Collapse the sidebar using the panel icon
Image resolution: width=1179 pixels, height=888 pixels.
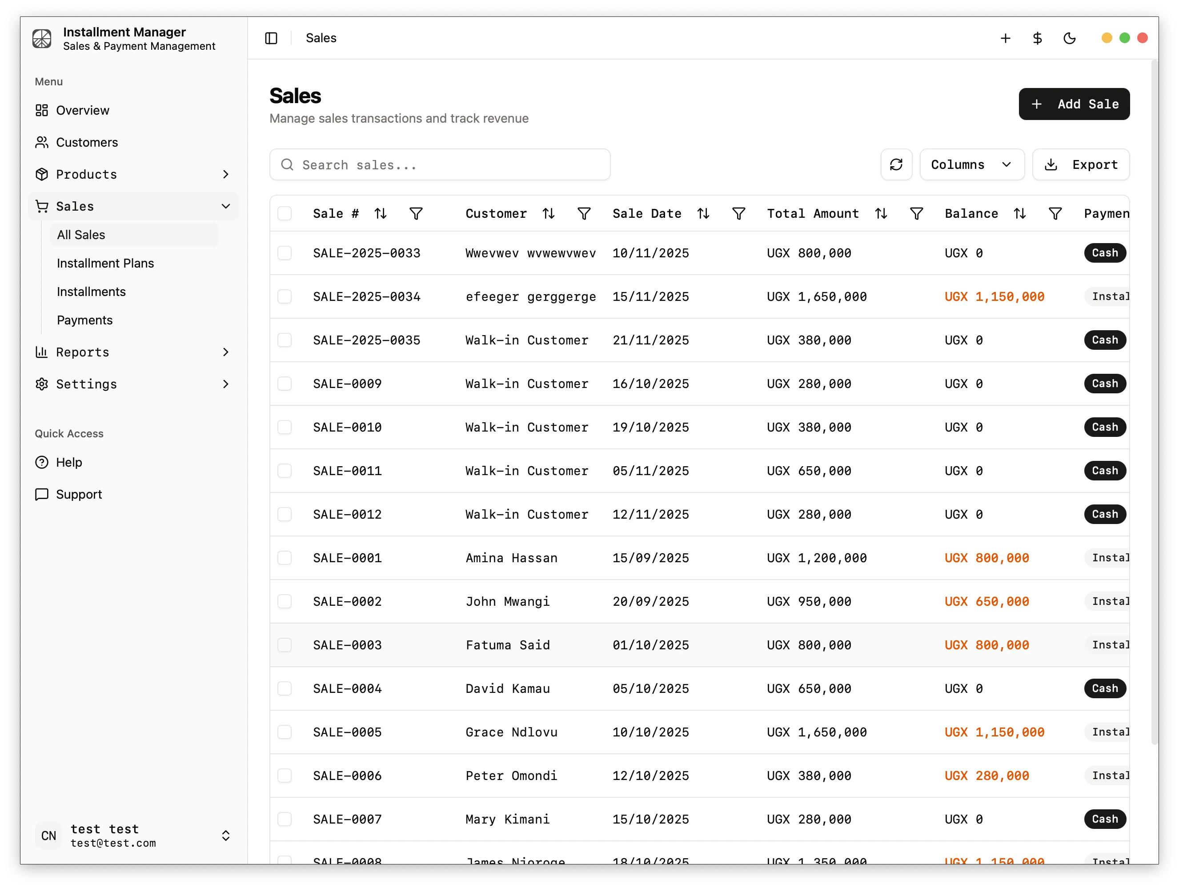(271, 38)
